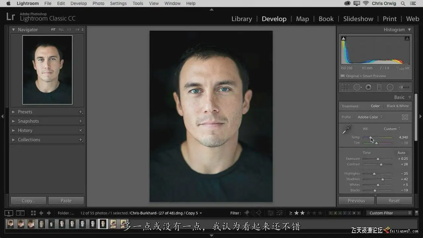This screenshot has width=423, height=238.
Task: Switch to main window display 1
Action: click(x=9, y=213)
